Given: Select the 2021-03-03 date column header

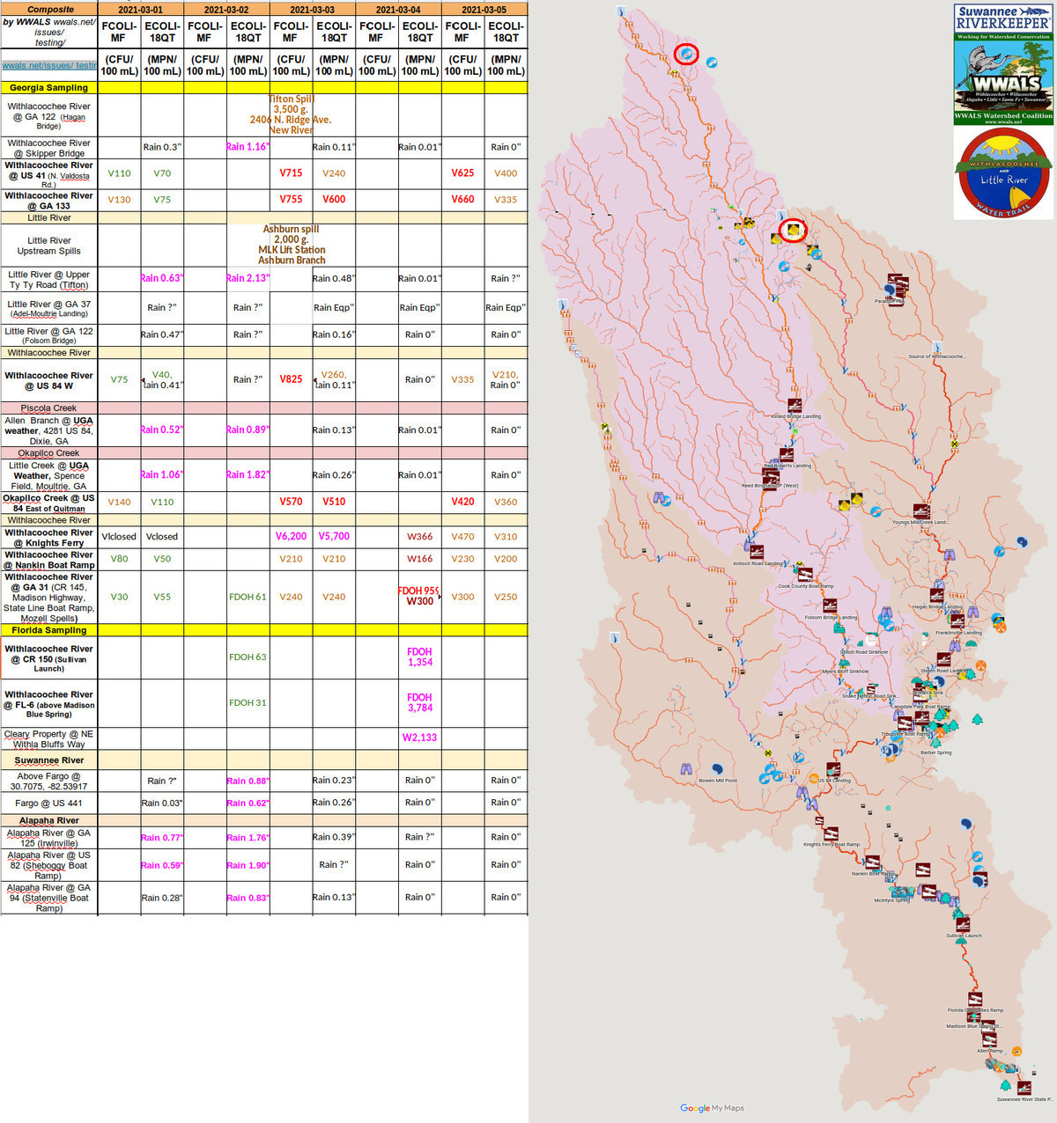Looking at the screenshot, I should point(313,10).
